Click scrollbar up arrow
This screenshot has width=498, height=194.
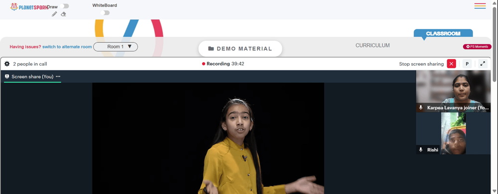pyautogui.click(x=495, y=2)
